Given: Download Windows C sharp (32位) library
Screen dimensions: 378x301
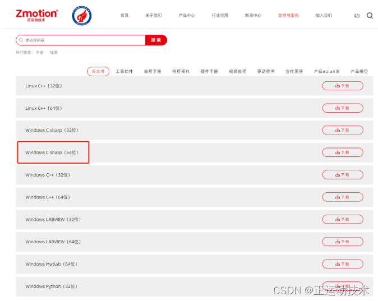Looking at the screenshot, I should 343,130.
